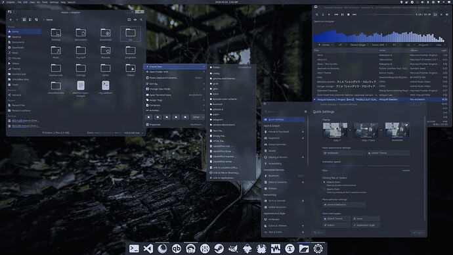Open Sort By submenu in context menu
The width and height of the screenshot is (453, 255).
(175, 84)
